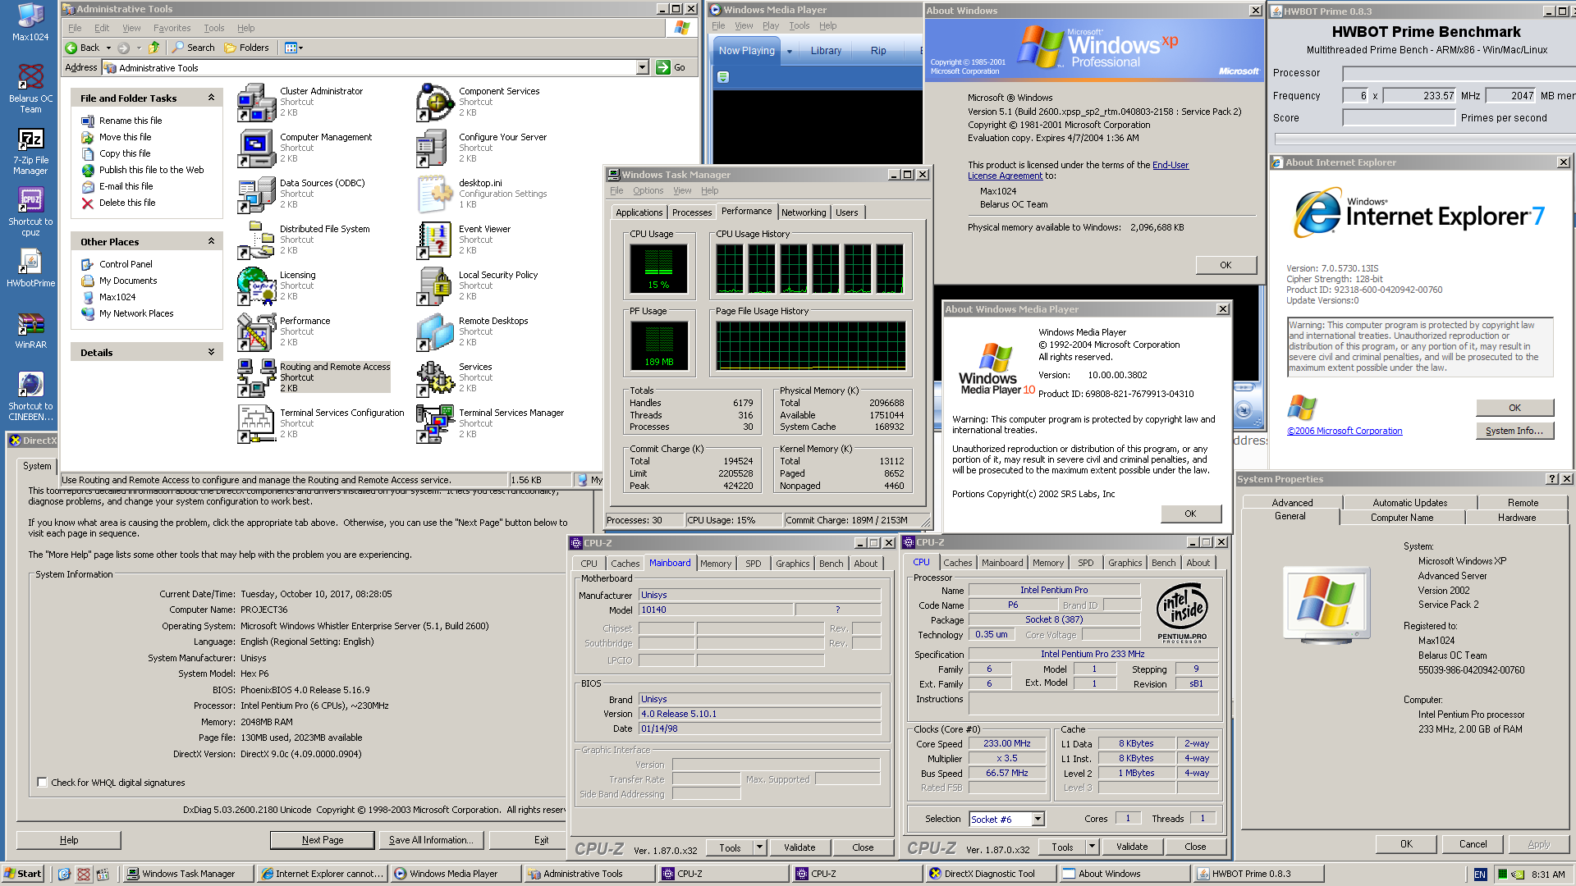
Task: Click the Processor field in HWBOT Prime
Action: coord(1457,73)
